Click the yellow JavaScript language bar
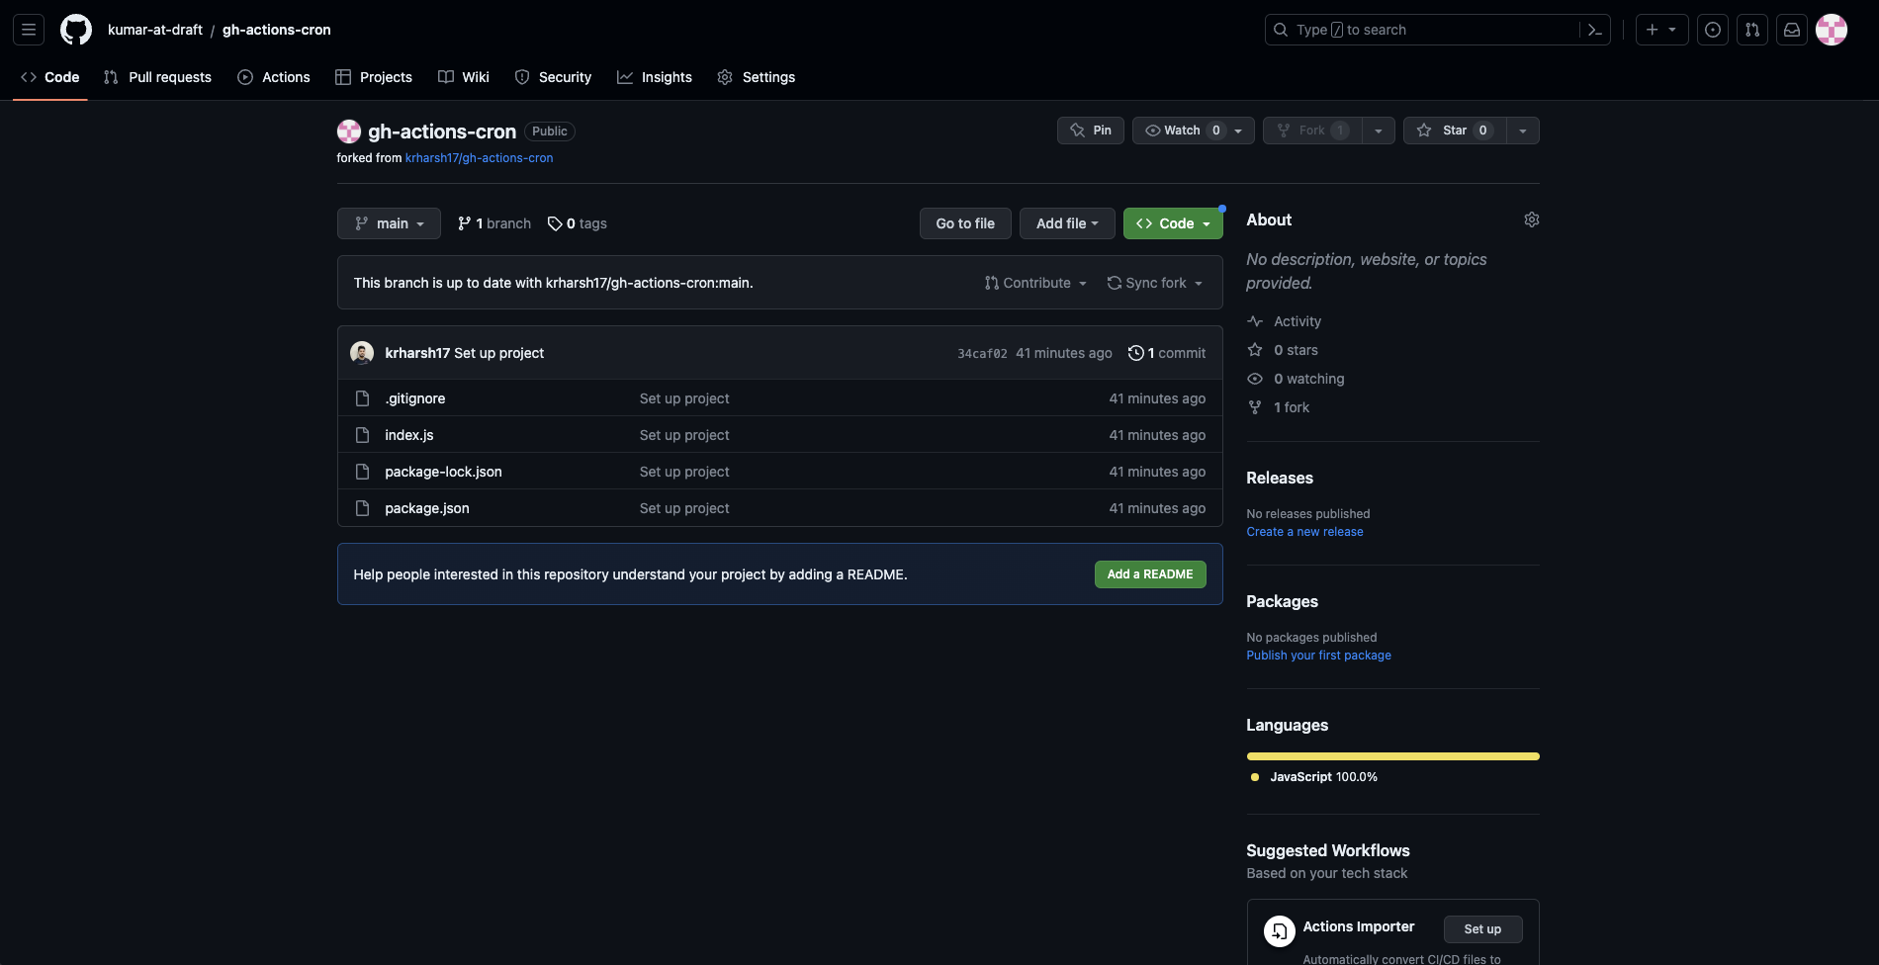The width and height of the screenshot is (1879, 965). (x=1392, y=756)
